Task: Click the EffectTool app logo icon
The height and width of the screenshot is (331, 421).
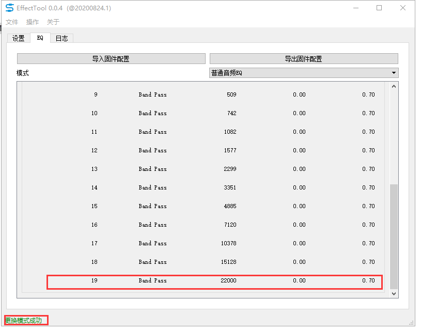Action: 10,8
